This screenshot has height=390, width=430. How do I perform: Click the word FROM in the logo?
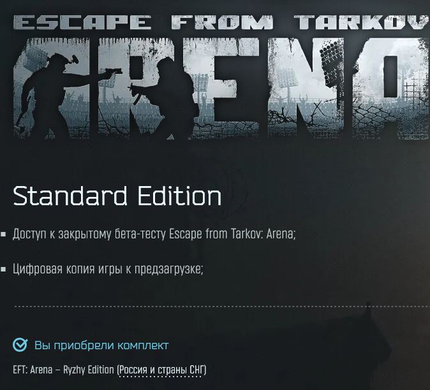(x=223, y=22)
